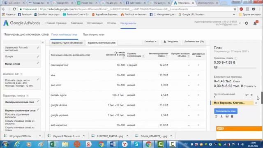Add seo smm keyword to plan

(x=198, y=85)
